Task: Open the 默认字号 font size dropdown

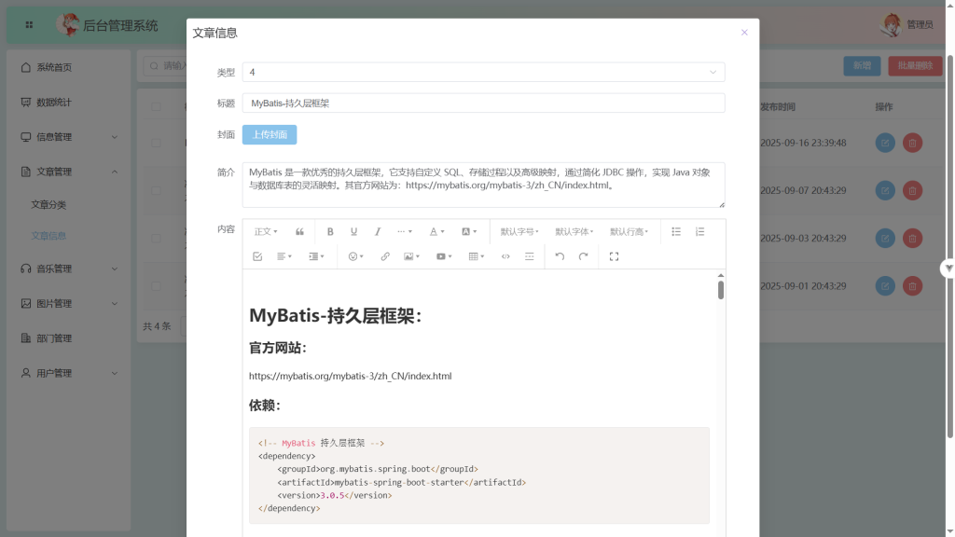Action: pyautogui.click(x=519, y=231)
